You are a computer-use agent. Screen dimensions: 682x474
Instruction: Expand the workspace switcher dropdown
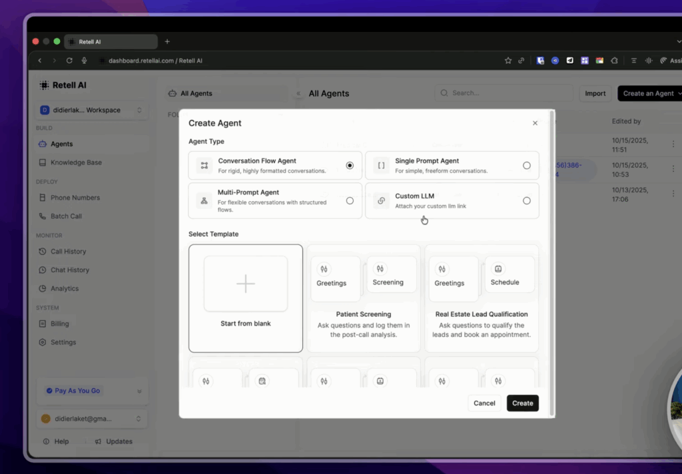pyautogui.click(x=139, y=110)
